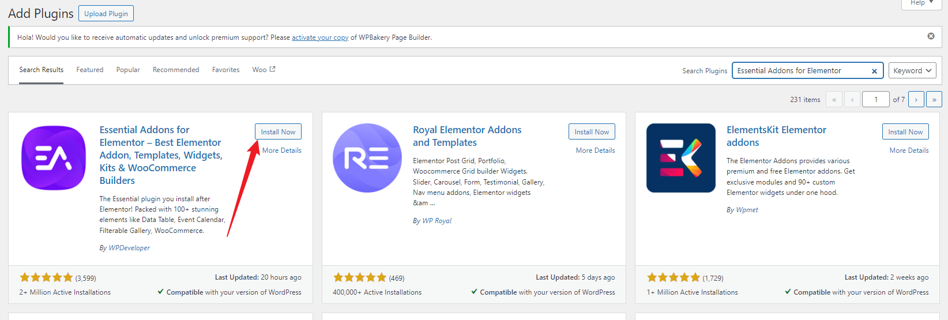The height and width of the screenshot is (320, 948).
Task: Open the Recommended plugins tab
Action: (176, 70)
